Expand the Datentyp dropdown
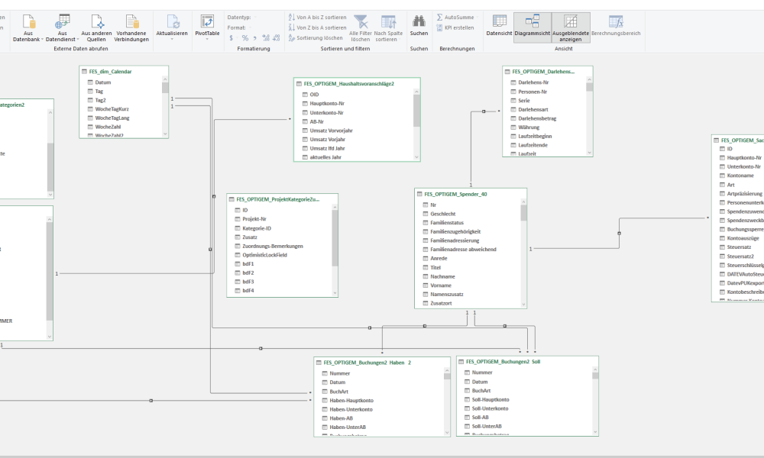Image resolution: width=764 pixels, height=458 pixels. (x=255, y=18)
